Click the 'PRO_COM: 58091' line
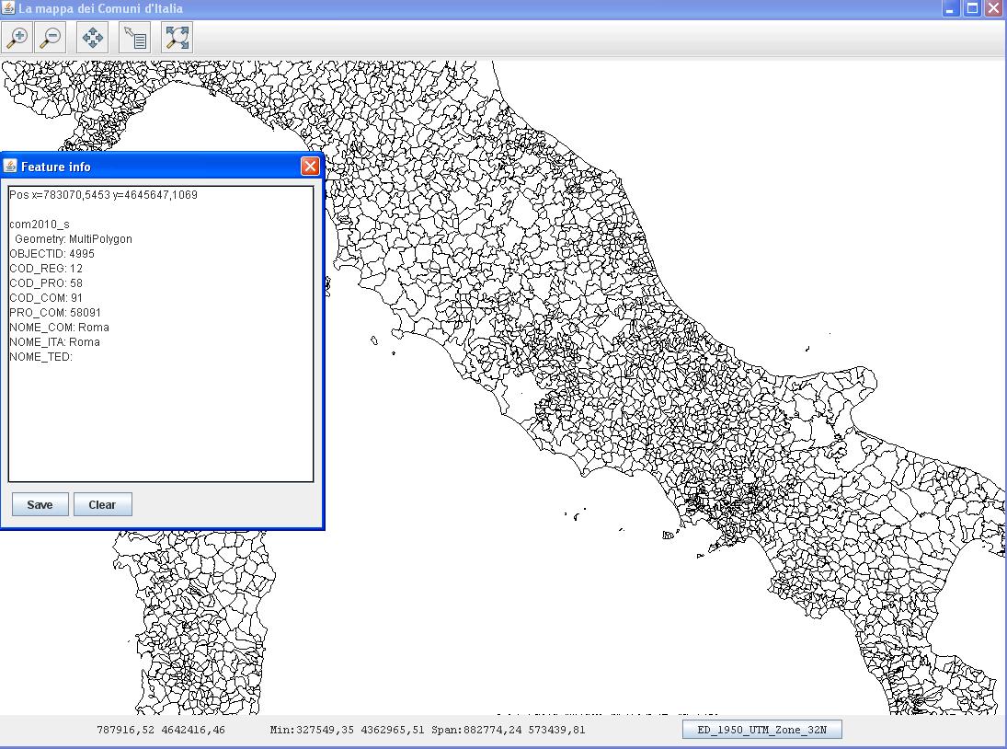Image resolution: width=1007 pixels, height=749 pixels. [x=55, y=313]
